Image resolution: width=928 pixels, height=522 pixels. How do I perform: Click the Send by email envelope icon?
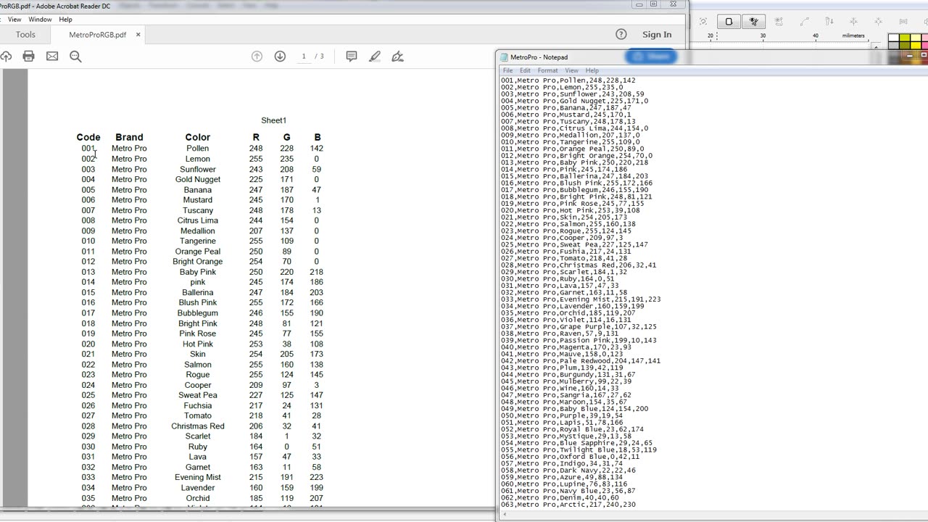point(52,57)
